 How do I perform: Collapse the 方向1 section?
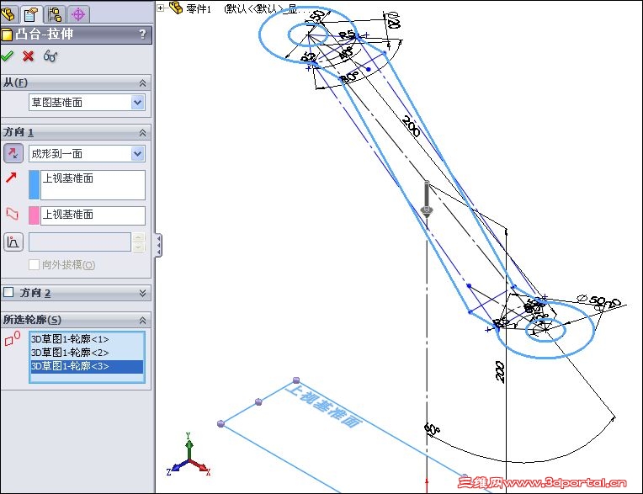142,133
